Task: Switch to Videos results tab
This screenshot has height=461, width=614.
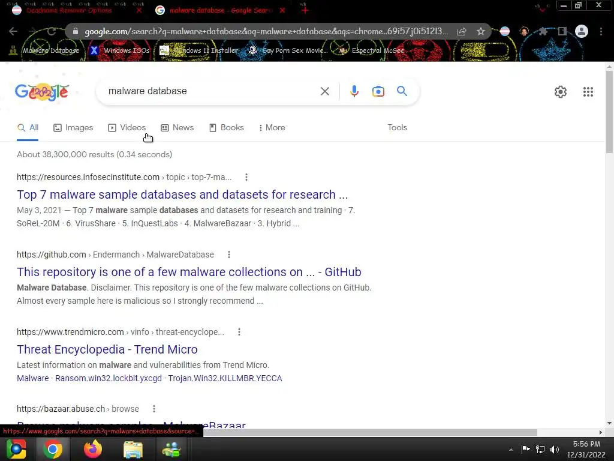Action: point(127,128)
